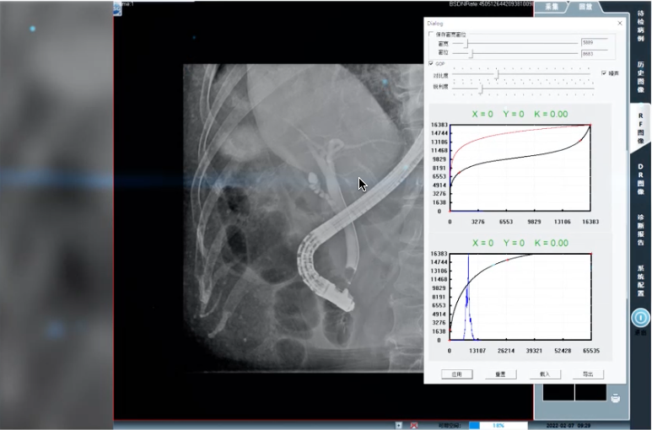This screenshot has height=430, width=652.
Task: Click the left black thumbnail below dialog
Action: click(x=558, y=393)
